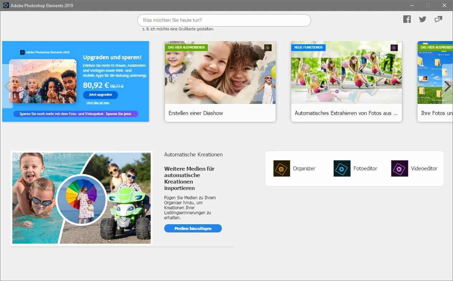The width and height of the screenshot is (453, 281).
Task: Minimize the Photoshop Elements window
Action: tap(411, 5)
